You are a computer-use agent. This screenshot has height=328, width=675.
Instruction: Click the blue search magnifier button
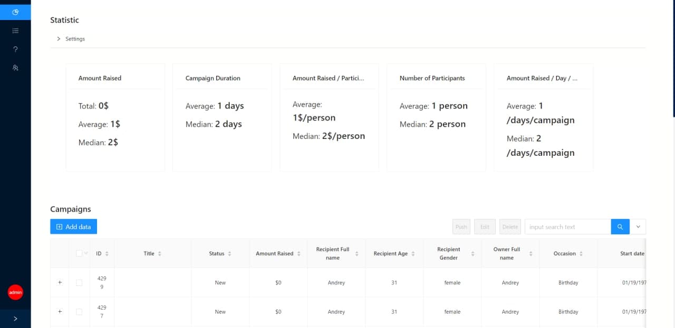[620, 227]
